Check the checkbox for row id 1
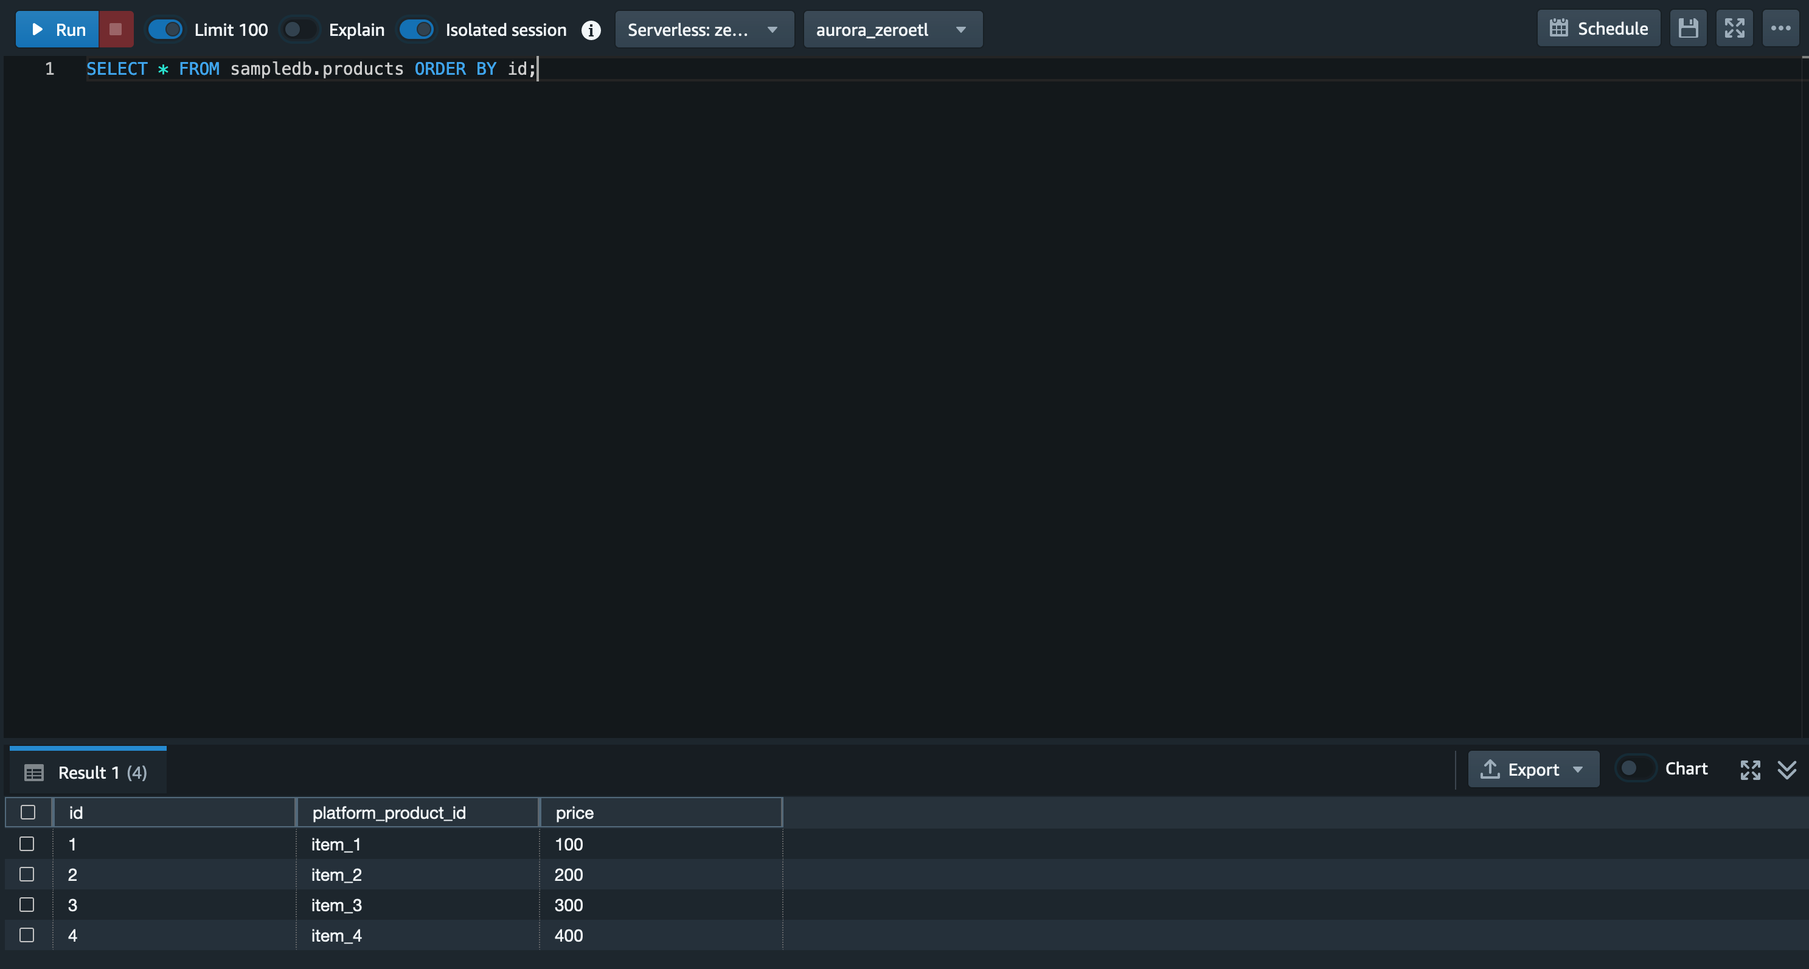 tap(27, 844)
